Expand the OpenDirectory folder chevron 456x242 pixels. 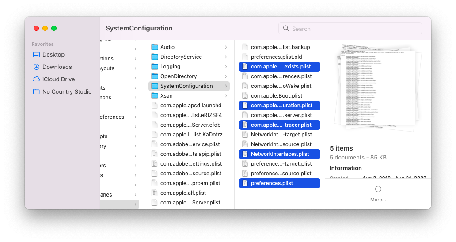(x=226, y=76)
